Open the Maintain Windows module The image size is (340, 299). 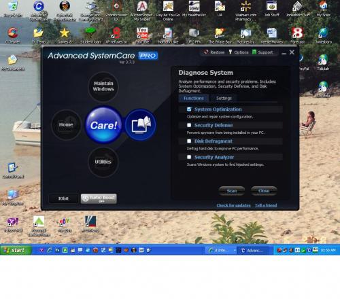tap(103, 86)
